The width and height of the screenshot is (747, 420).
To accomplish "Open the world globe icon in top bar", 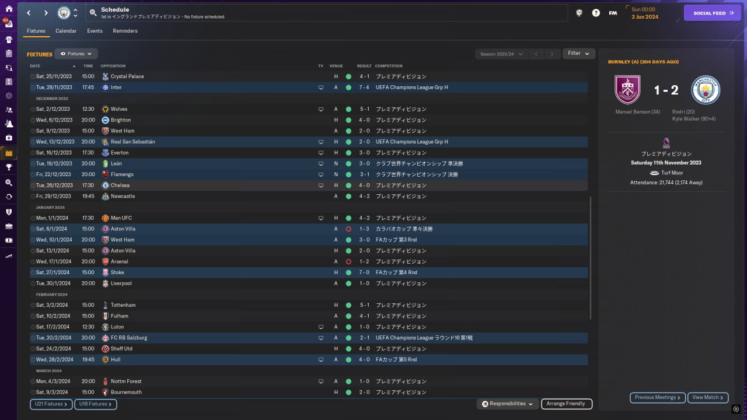I will click(x=579, y=13).
